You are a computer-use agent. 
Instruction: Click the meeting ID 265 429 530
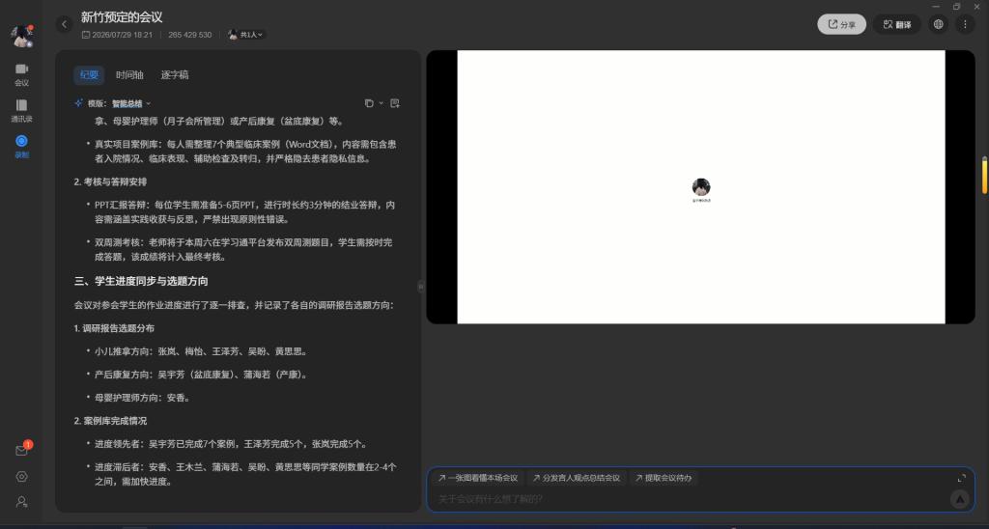click(x=190, y=35)
